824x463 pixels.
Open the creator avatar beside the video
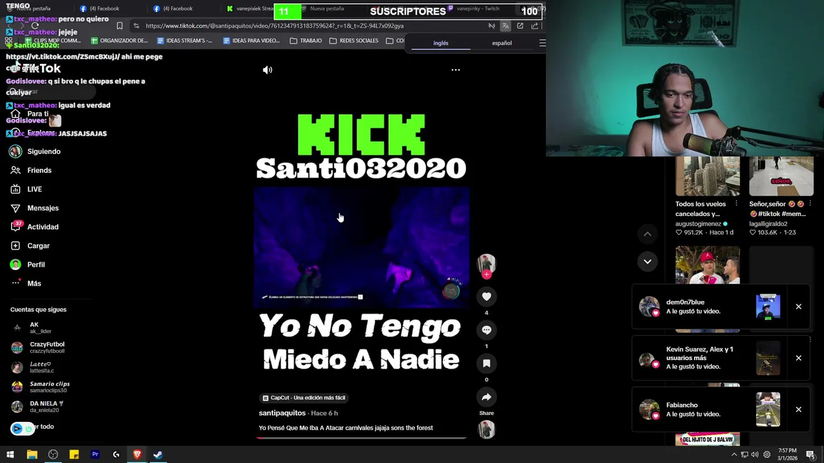coord(486,263)
